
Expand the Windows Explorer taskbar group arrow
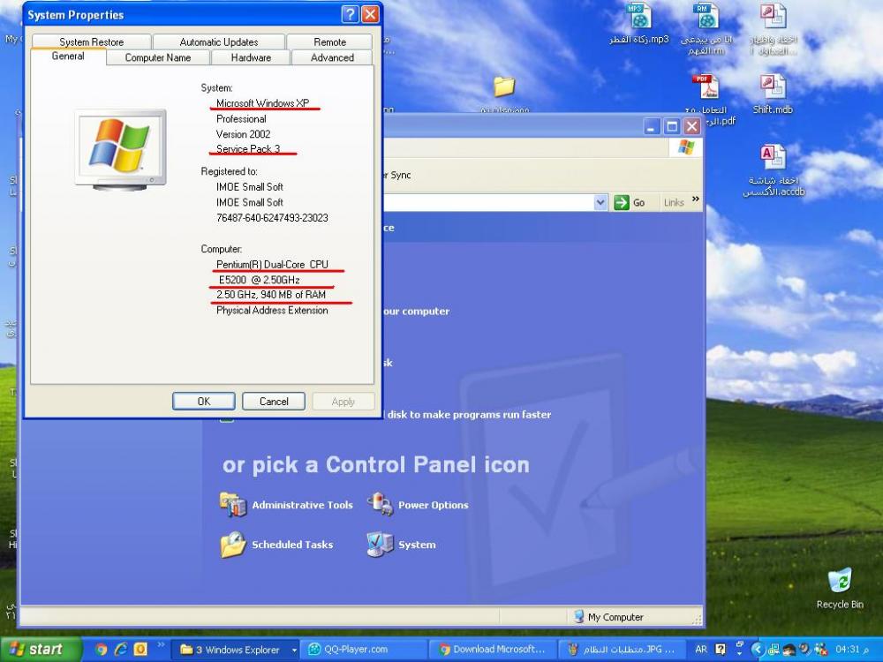294,651
